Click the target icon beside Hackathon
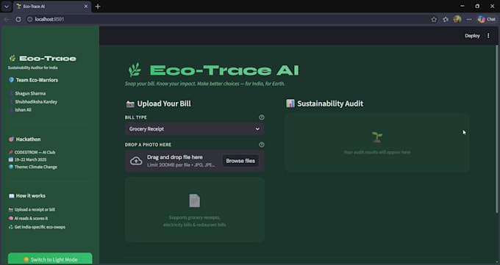The image size is (500, 265). click(11, 139)
